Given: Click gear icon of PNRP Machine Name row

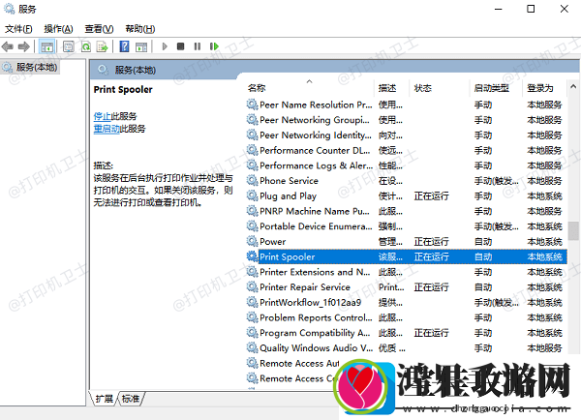Looking at the screenshot, I should tap(252, 211).
